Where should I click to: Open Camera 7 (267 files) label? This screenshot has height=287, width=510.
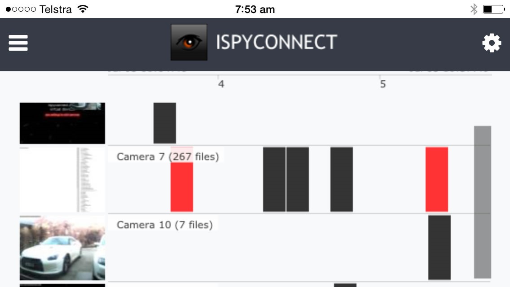(x=168, y=157)
